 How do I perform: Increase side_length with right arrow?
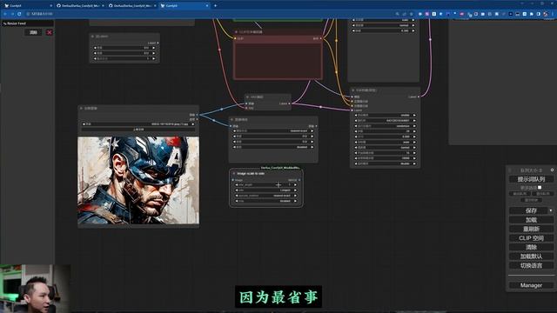(295, 185)
